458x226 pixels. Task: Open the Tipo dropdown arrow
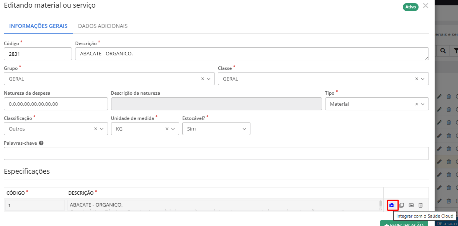[x=423, y=104]
